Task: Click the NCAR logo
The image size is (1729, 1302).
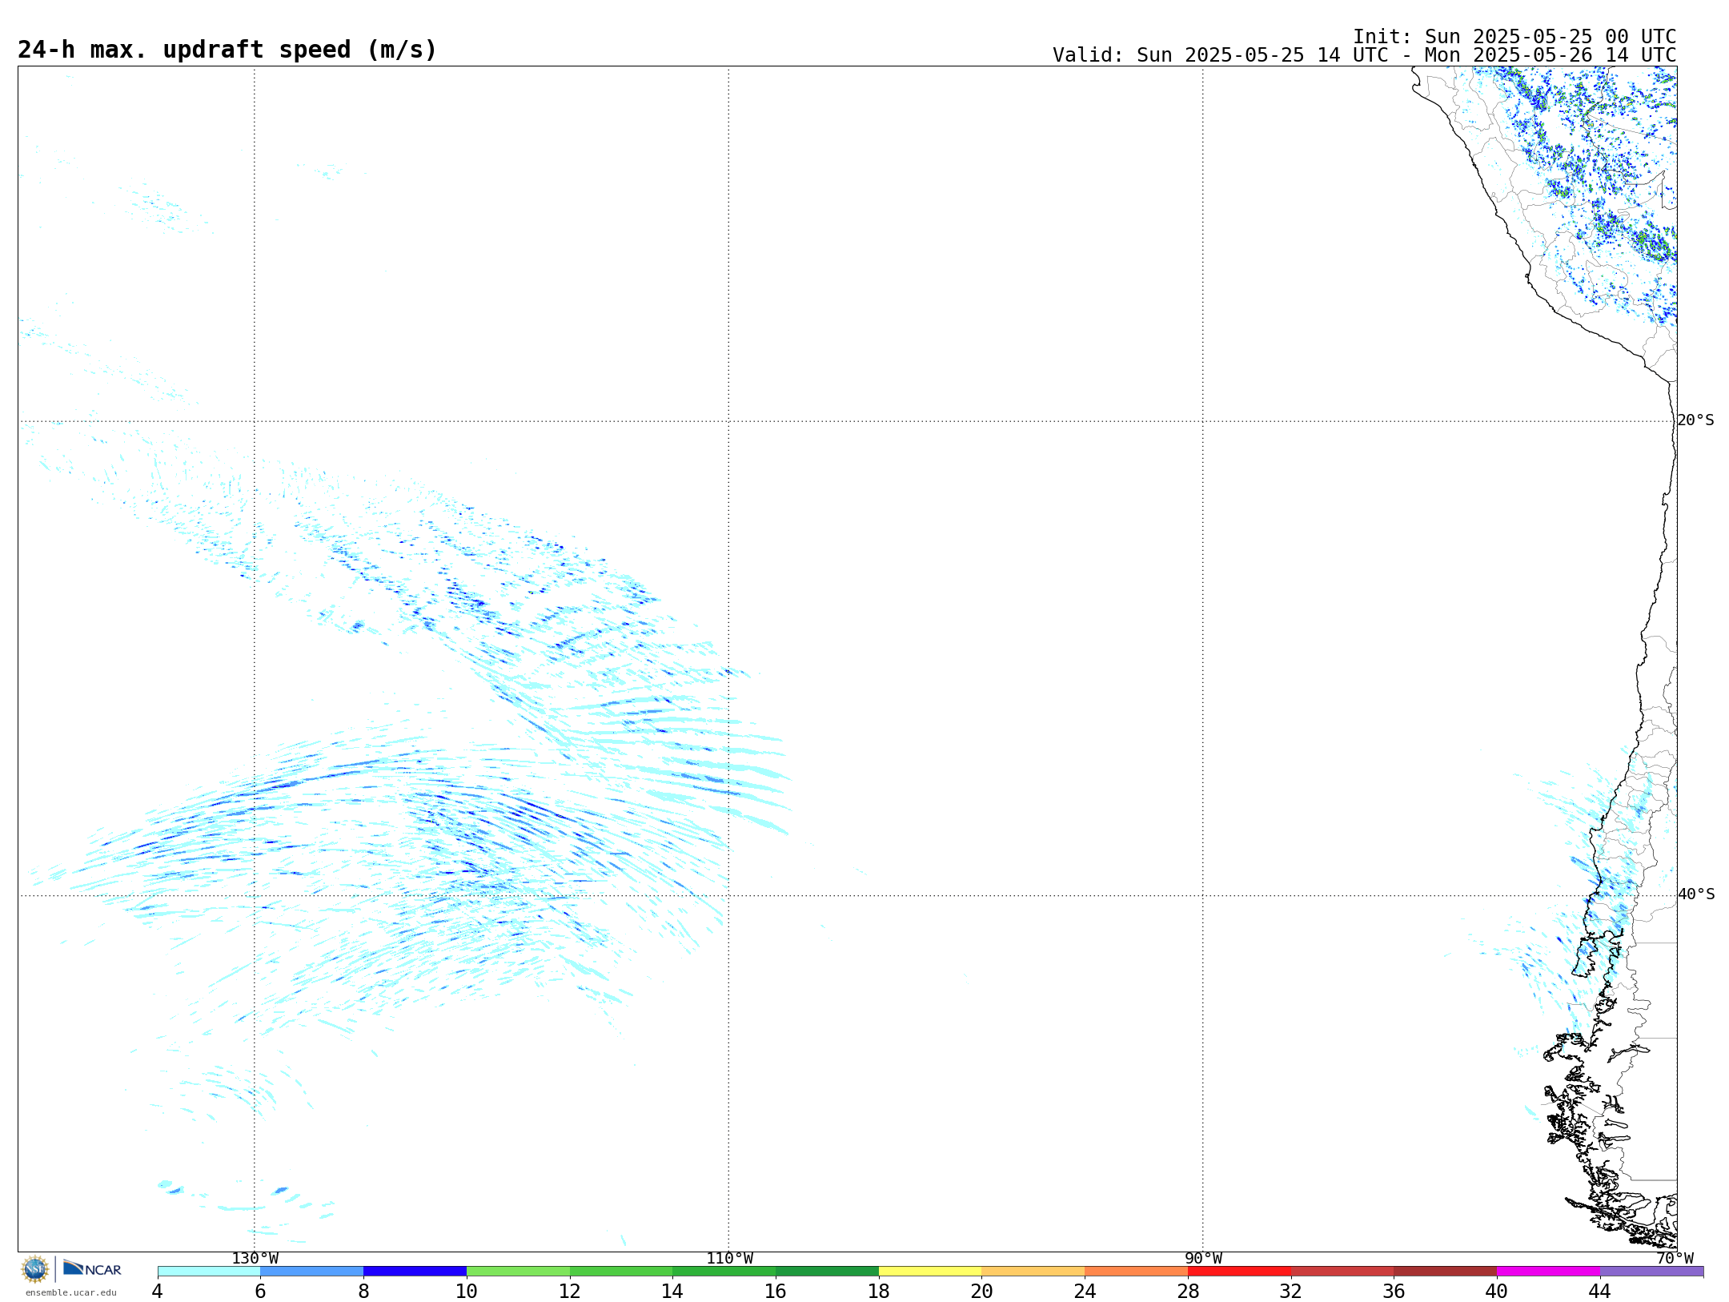Action: pos(92,1268)
